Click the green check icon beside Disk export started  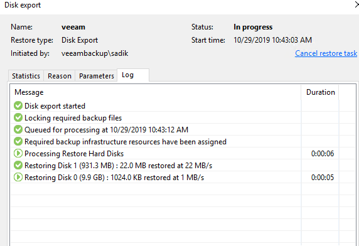point(18,105)
